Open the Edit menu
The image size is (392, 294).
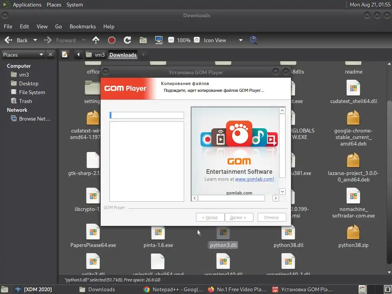(24, 26)
